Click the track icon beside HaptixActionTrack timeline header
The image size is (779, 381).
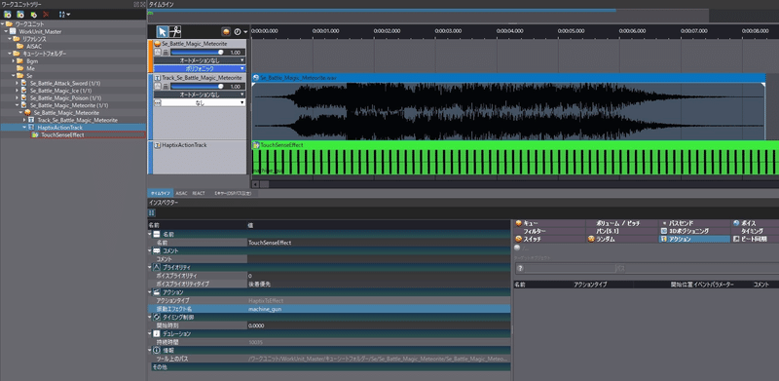coord(158,145)
